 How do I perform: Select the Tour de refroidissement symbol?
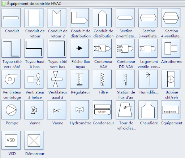click(x=125, y=110)
